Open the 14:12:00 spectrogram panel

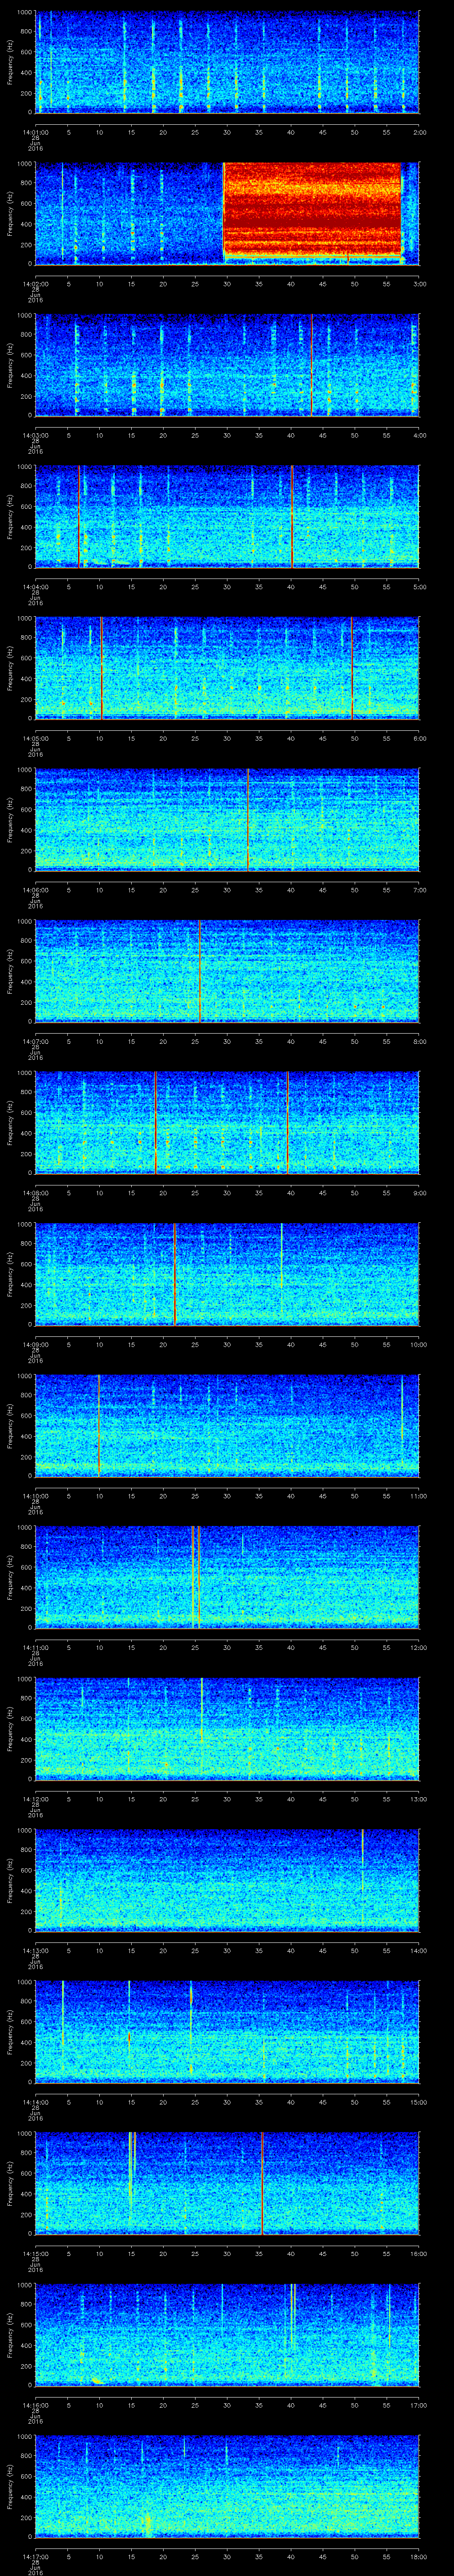227,1729
